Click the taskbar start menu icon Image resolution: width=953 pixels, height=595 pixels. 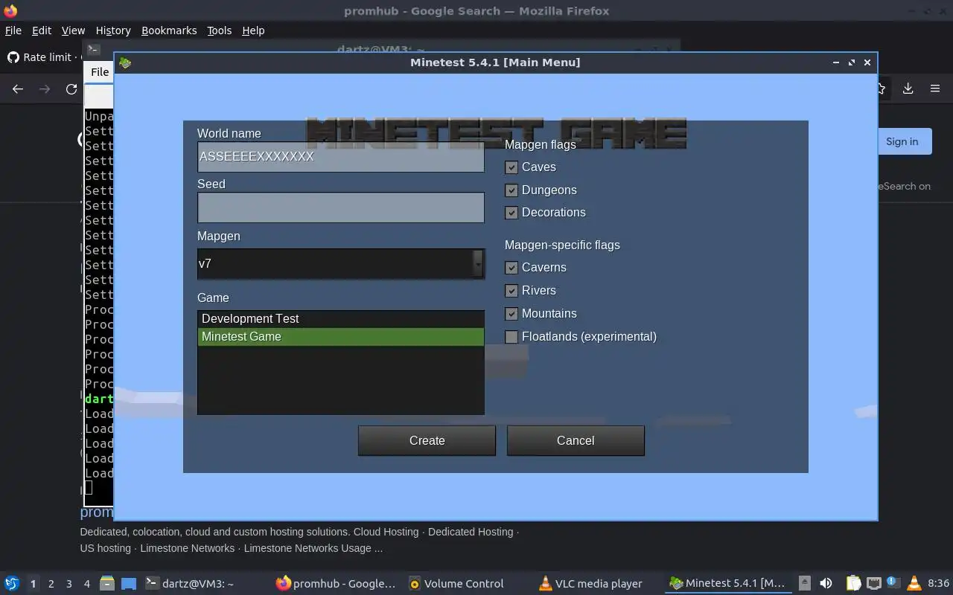coord(12,583)
